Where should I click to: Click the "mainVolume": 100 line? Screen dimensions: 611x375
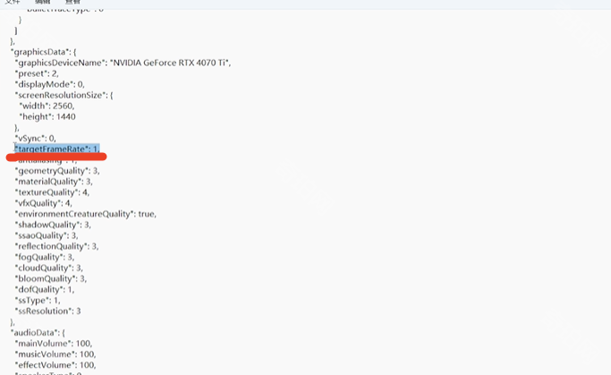(x=53, y=343)
